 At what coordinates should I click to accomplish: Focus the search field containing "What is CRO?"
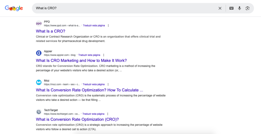[x=122, y=8]
